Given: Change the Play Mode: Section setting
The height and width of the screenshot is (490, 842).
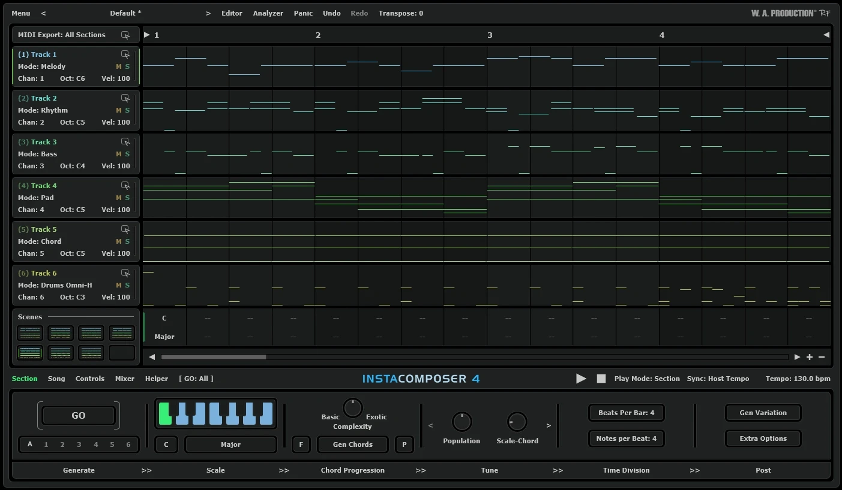Looking at the screenshot, I should (x=647, y=379).
